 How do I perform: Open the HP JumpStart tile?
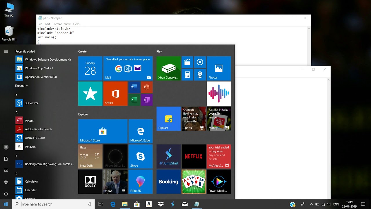168,156
